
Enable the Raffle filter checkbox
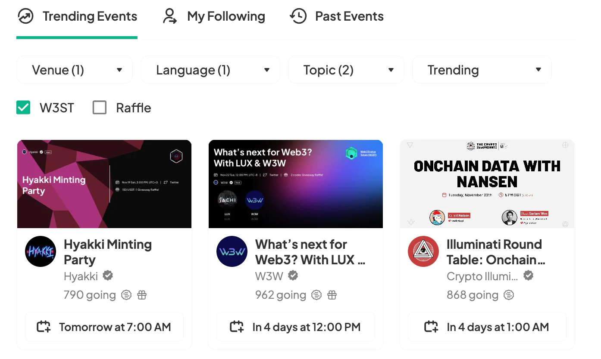click(x=100, y=108)
